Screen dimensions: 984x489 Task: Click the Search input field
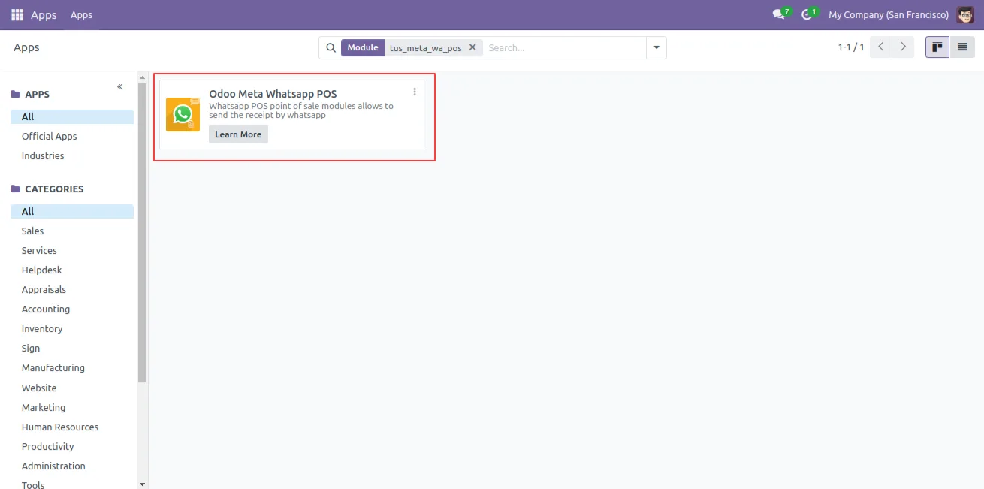565,47
